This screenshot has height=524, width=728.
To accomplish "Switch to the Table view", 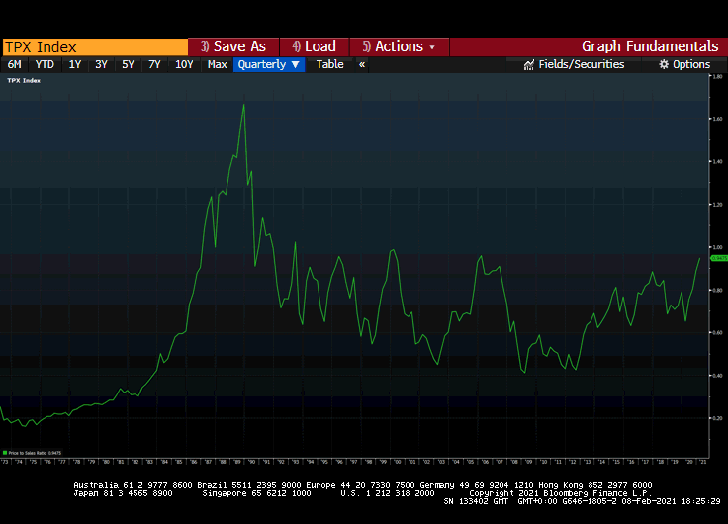I will (329, 64).
